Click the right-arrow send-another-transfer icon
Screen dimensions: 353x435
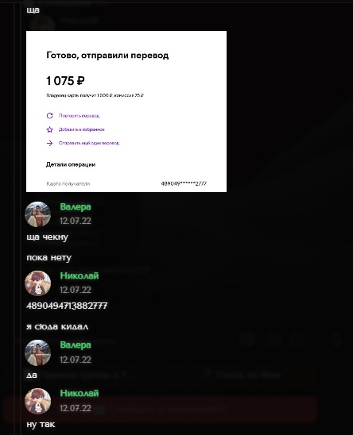50,143
